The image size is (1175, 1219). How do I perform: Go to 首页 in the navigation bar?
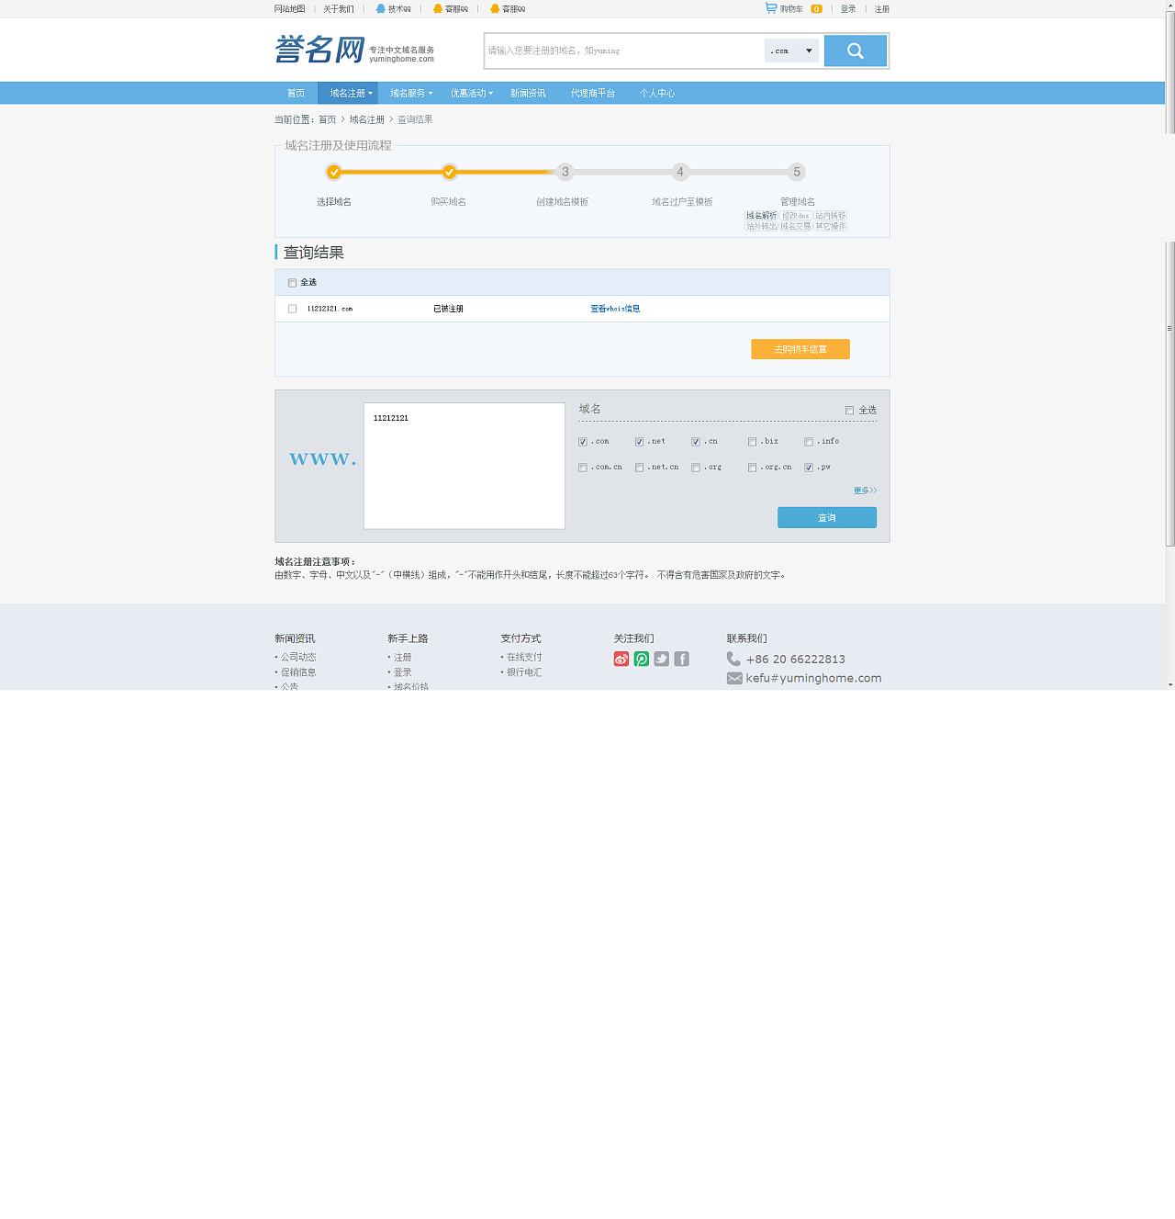pyautogui.click(x=296, y=93)
